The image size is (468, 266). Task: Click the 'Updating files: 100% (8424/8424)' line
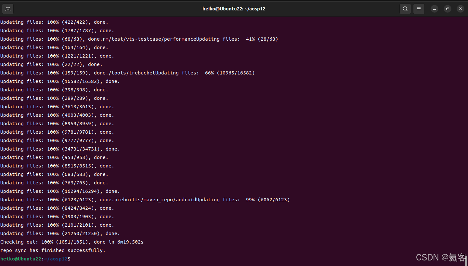[57, 208]
